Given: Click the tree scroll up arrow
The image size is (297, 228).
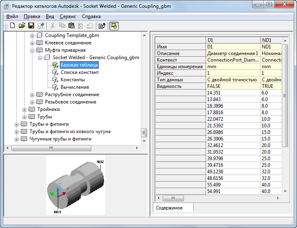Looking at the screenshot, I should 144,35.
